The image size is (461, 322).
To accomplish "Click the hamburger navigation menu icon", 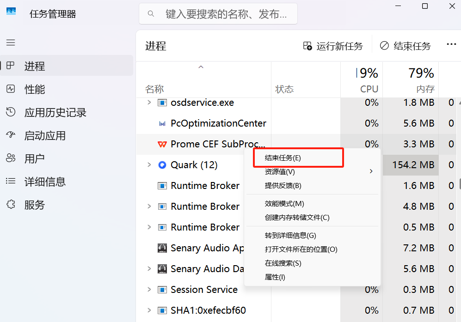I will [11, 43].
